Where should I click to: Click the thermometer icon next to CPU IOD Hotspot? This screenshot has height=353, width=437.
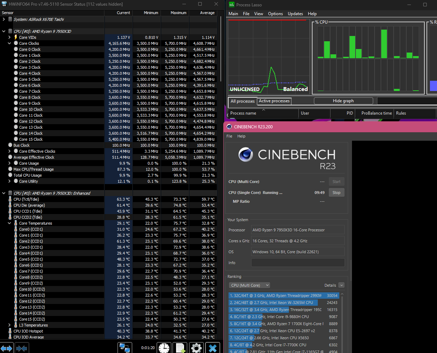[x=10, y=331]
